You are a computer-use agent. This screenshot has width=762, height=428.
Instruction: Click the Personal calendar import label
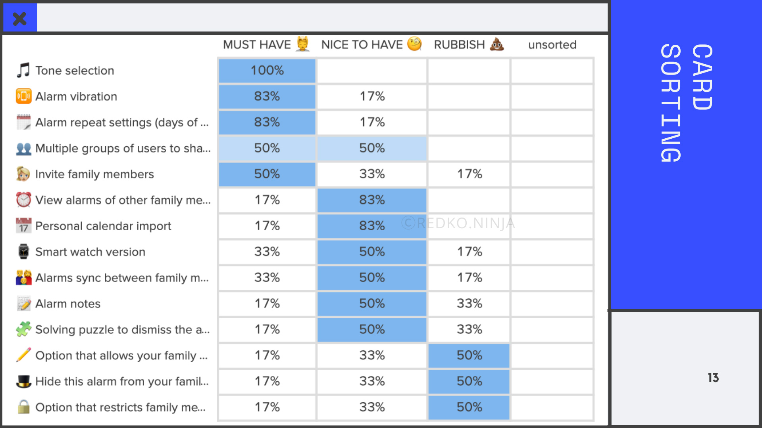(x=103, y=226)
